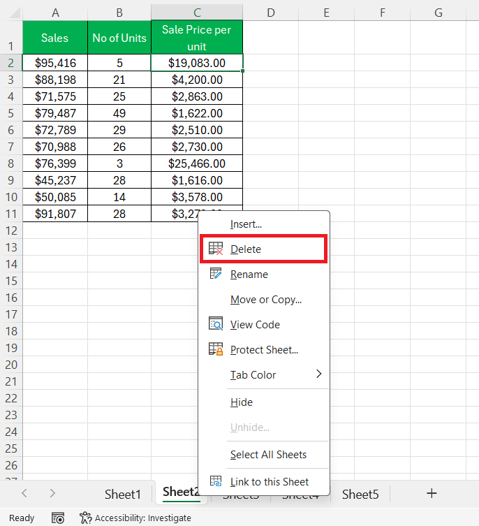
Task: Open Accessibility: Investigate in status bar
Action: 135,518
